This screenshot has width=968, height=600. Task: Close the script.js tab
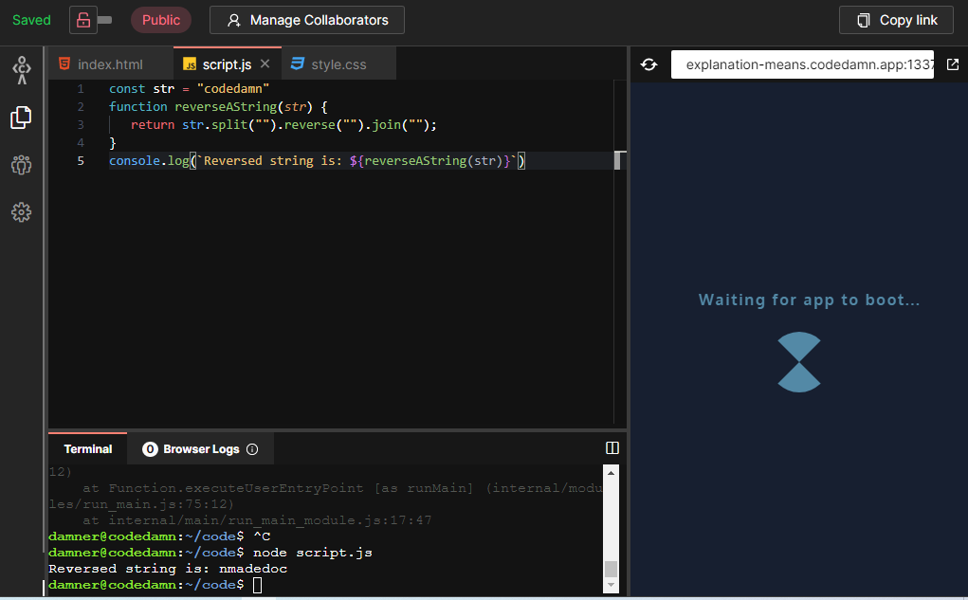pos(265,64)
